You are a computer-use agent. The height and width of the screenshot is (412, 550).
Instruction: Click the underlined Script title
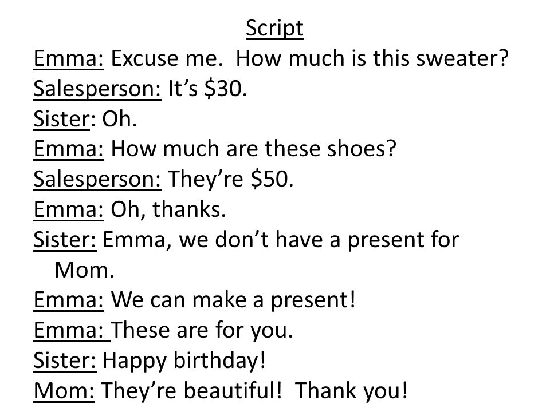point(274,28)
